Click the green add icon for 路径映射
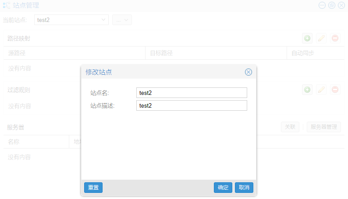Viewport: 348px width, 199px height. pyautogui.click(x=307, y=38)
